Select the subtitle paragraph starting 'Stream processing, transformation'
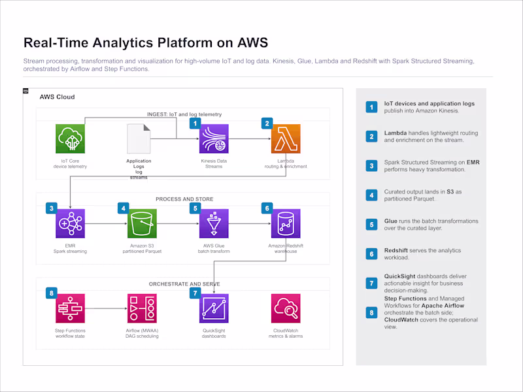The height and width of the screenshot is (392, 523). click(249, 65)
